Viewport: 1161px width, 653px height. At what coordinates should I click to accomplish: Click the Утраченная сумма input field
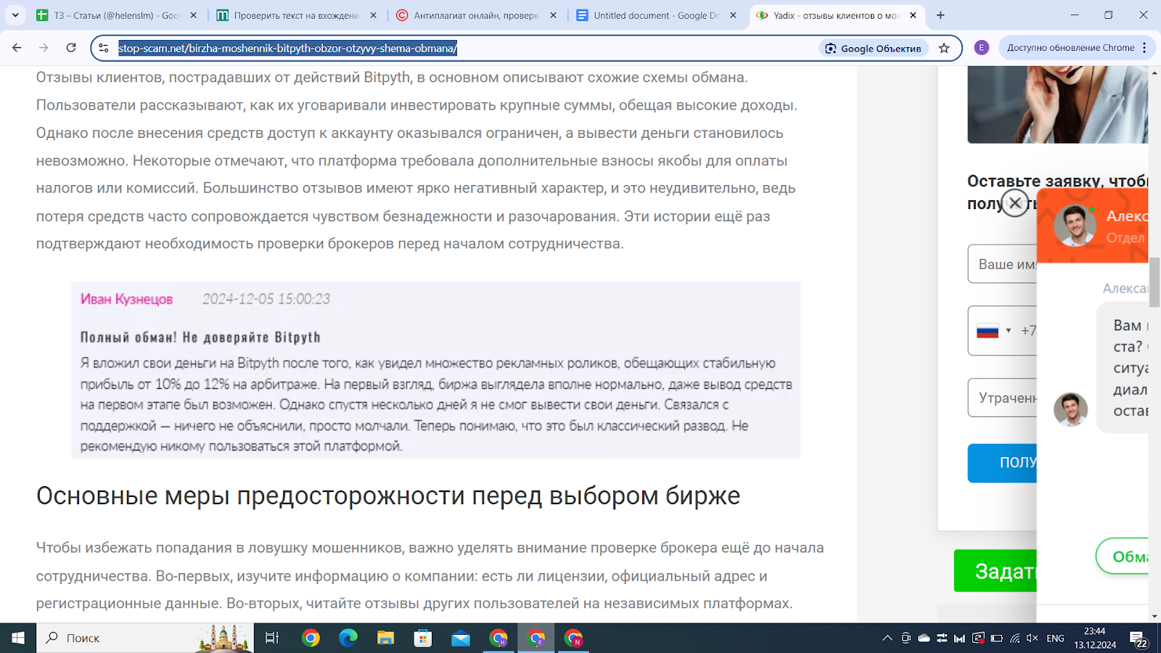(x=1003, y=398)
